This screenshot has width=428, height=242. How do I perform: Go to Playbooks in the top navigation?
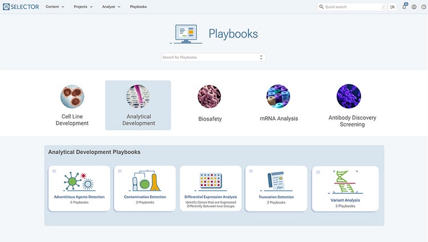point(138,7)
